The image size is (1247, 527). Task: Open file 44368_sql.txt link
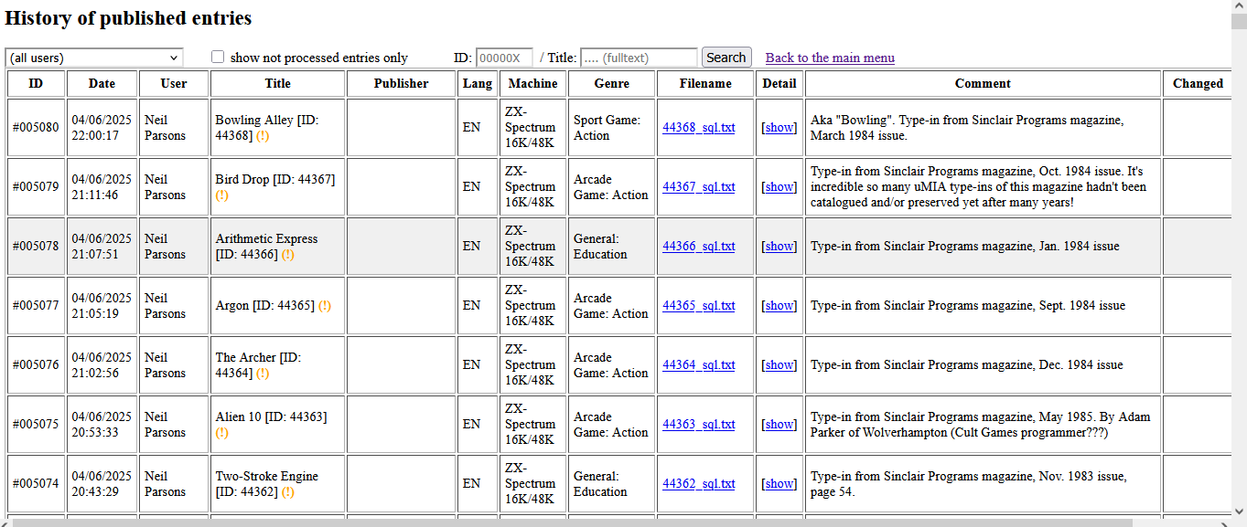pos(699,127)
